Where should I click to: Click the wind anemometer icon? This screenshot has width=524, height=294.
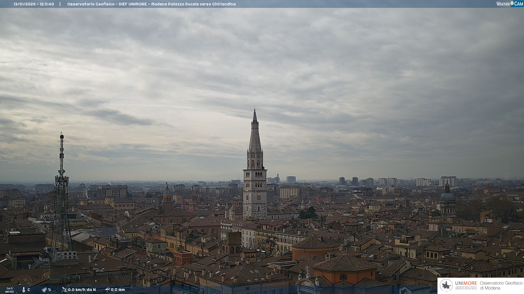64,290
